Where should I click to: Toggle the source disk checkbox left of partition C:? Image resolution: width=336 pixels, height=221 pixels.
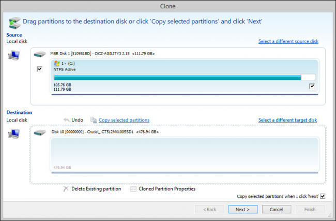[39, 69]
